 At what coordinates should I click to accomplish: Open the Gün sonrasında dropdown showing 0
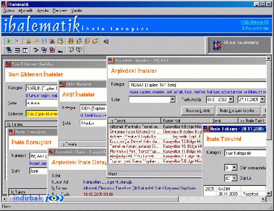[x=234, y=168]
